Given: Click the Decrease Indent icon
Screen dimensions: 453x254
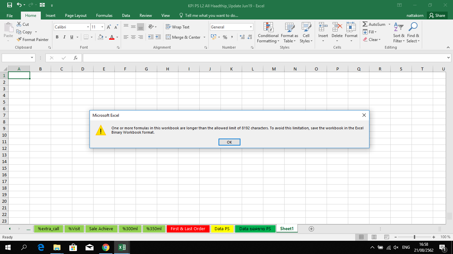Looking at the screenshot, I should (x=151, y=37).
